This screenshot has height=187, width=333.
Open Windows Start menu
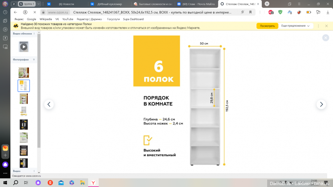tap(5, 183)
